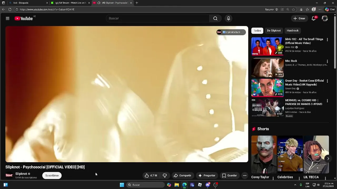Screen dimensions: 337x189
Task: Ask about the video via Preguntar
Action: click(207, 176)
